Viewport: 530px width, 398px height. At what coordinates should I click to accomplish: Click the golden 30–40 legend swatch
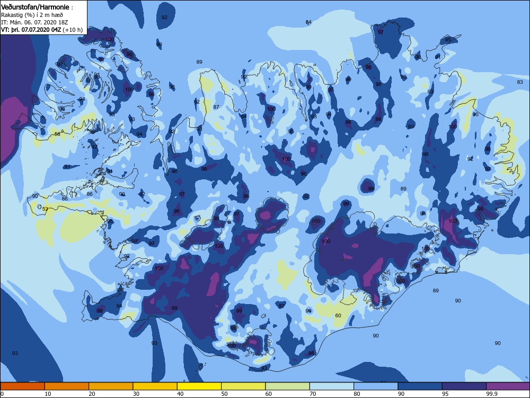[155, 386]
